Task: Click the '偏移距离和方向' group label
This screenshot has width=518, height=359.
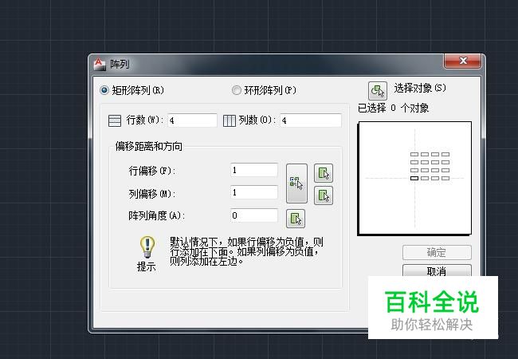Action: (149, 146)
